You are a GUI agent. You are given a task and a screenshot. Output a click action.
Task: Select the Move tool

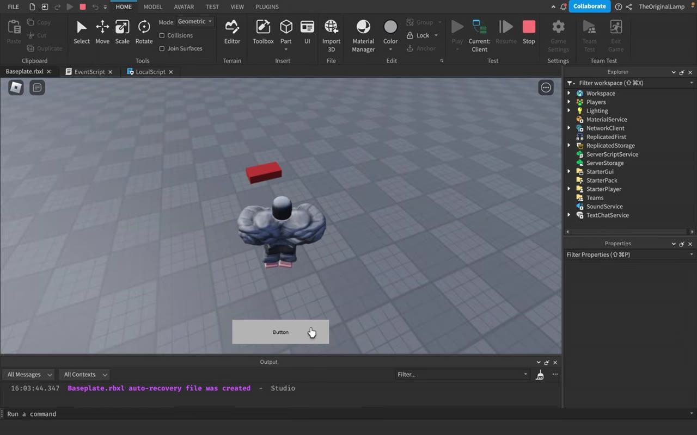(x=102, y=33)
